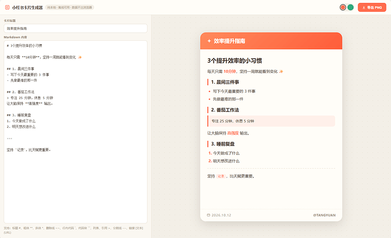Viewport: 391px width, 238px height.
Task: Click the sparkle emoji in the card preview
Action: click(x=281, y=71)
